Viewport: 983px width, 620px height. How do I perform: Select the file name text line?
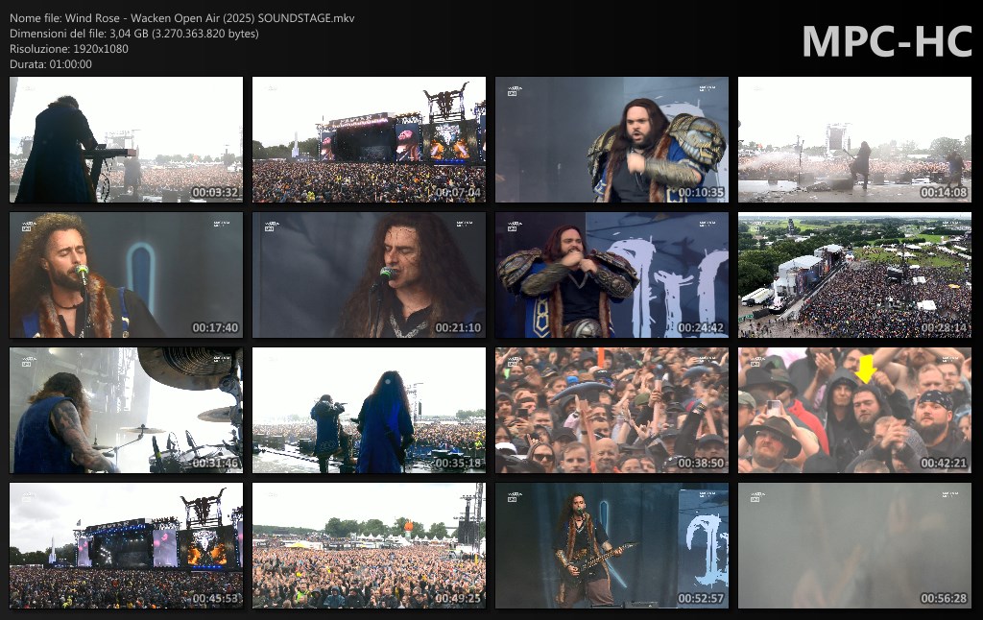(182, 18)
